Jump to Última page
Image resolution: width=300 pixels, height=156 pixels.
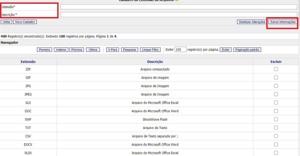93,50
